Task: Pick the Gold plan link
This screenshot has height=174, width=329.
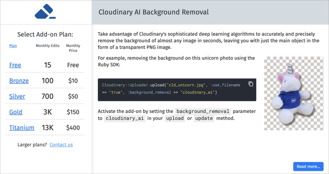Action: click(x=16, y=112)
